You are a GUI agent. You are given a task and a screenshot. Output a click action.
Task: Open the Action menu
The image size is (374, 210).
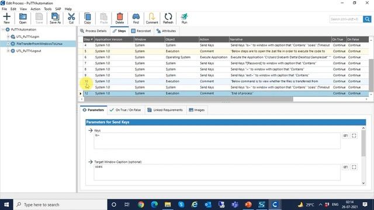point(35,9)
